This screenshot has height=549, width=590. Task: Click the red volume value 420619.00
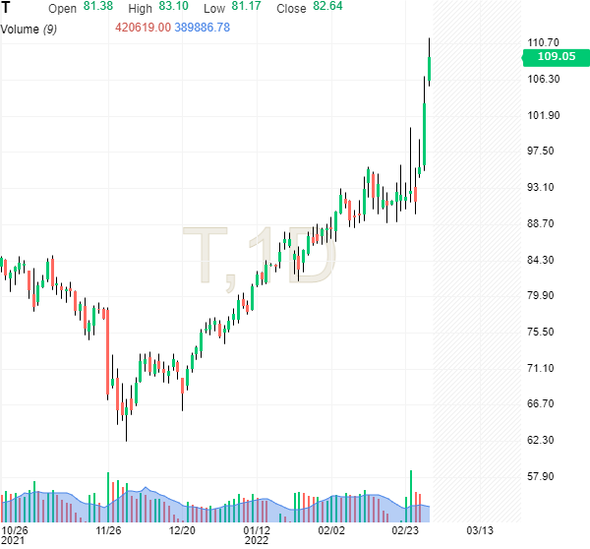(x=143, y=28)
